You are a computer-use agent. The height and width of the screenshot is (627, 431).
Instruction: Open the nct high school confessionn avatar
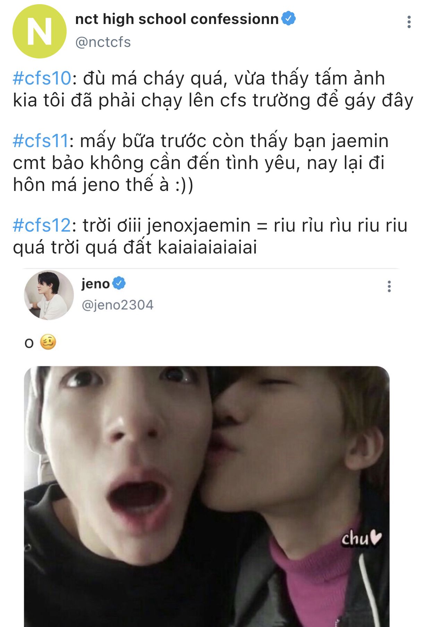coord(40,31)
